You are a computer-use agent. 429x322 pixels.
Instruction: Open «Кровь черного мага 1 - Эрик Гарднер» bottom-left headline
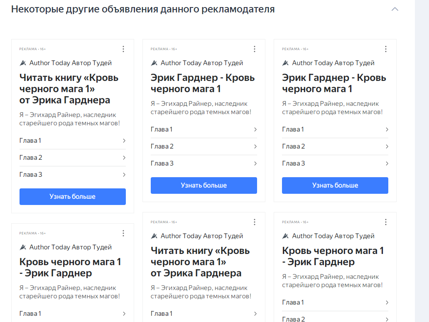click(x=70, y=268)
